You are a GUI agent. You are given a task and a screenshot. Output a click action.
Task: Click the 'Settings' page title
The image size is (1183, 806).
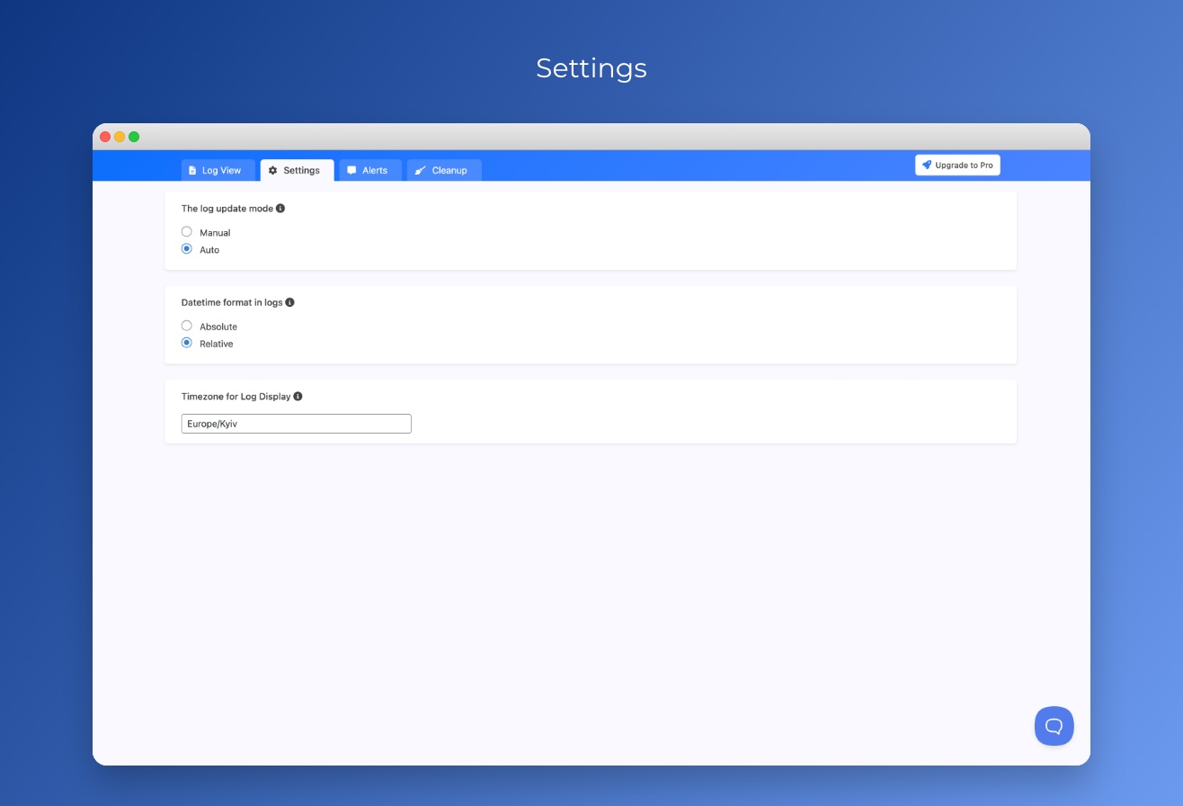point(591,68)
